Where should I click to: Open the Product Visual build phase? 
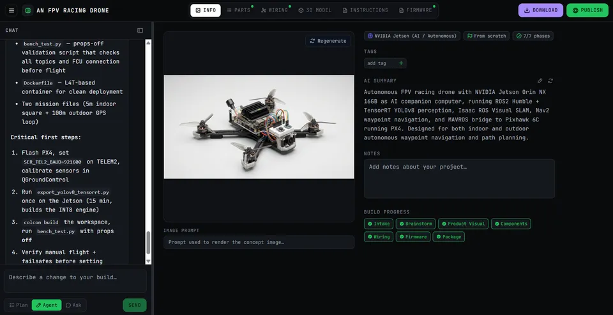point(464,224)
